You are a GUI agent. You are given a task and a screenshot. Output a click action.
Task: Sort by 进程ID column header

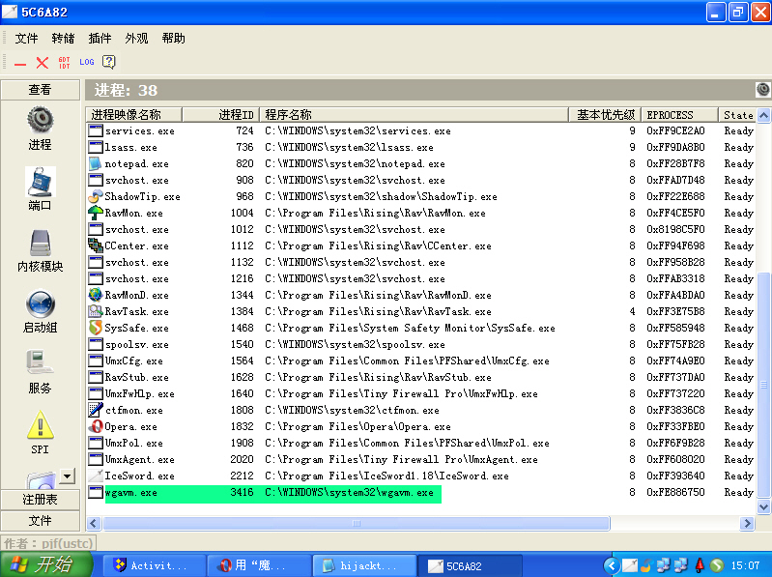[220, 115]
